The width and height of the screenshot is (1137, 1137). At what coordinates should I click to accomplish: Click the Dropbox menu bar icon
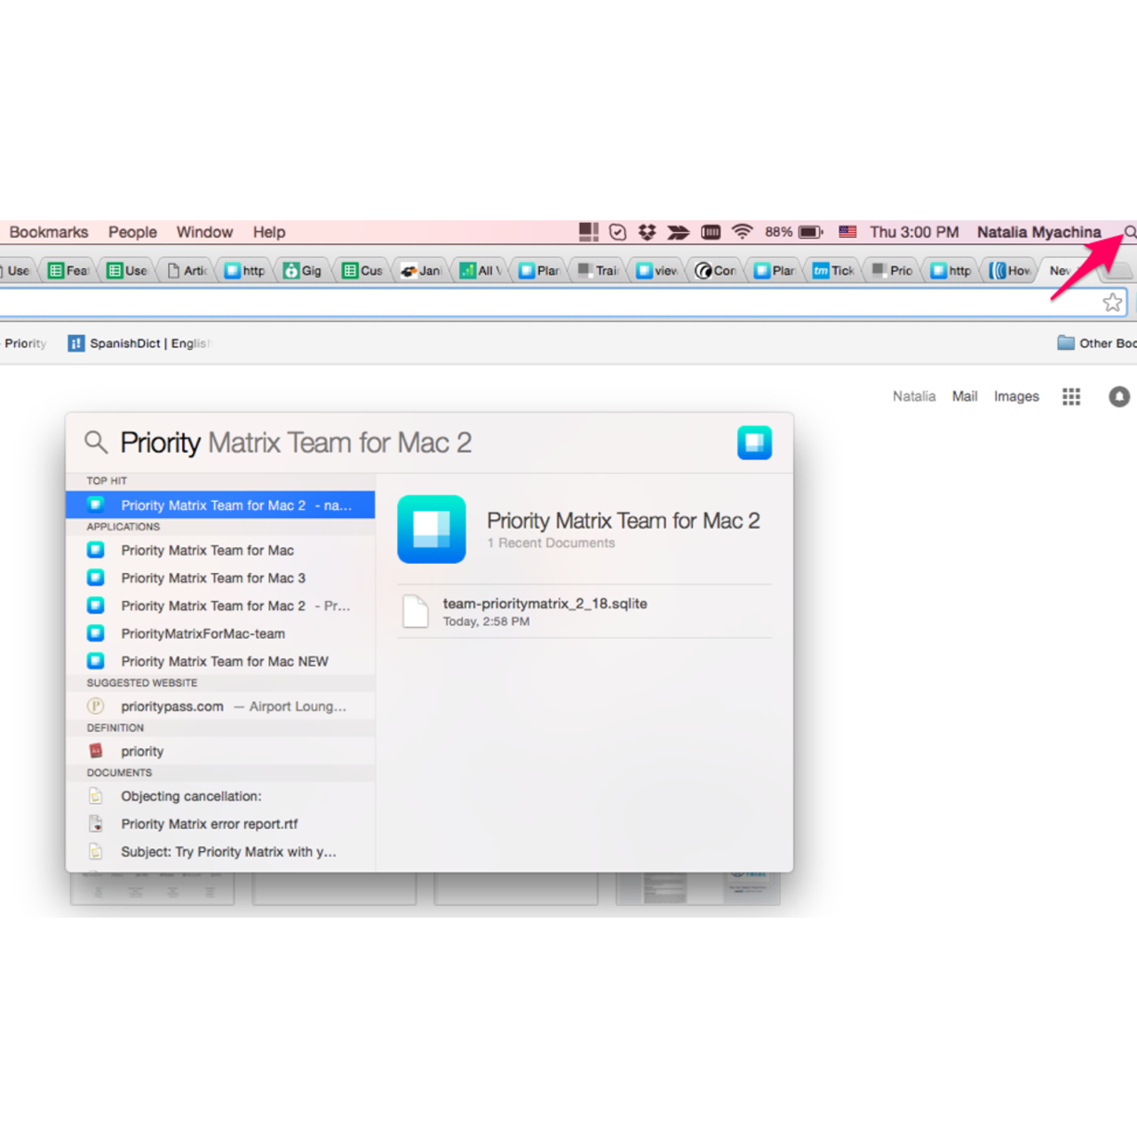click(x=648, y=232)
